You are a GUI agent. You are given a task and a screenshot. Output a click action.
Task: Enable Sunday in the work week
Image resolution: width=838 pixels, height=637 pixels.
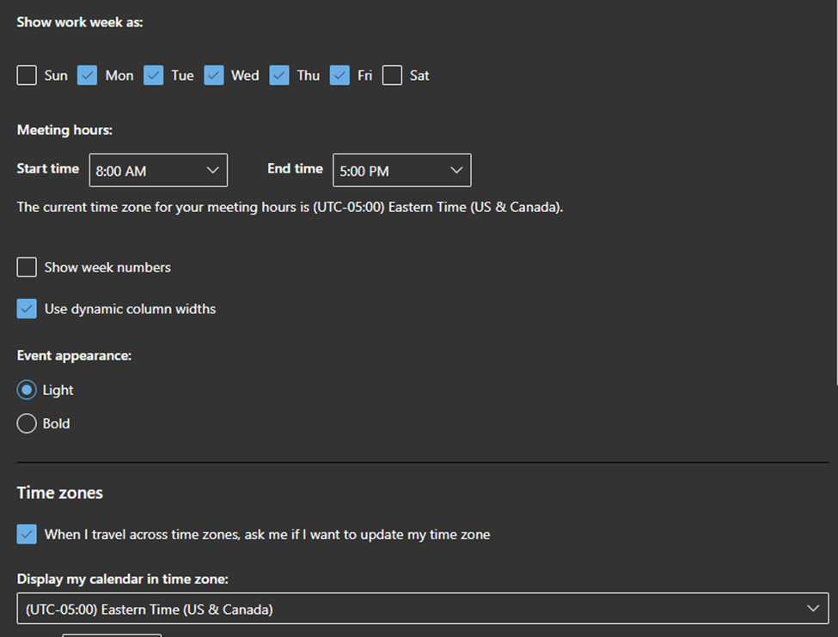click(27, 76)
